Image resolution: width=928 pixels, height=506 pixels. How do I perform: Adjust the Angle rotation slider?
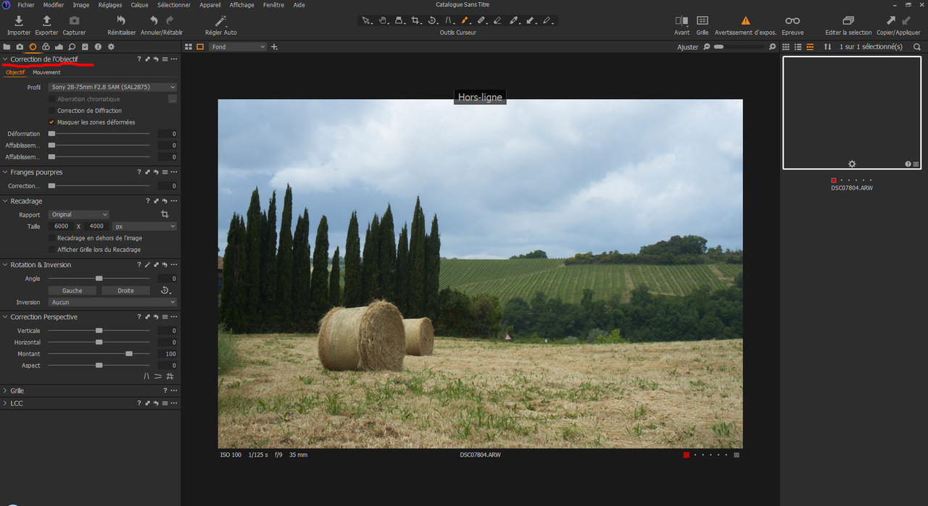(99, 279)
